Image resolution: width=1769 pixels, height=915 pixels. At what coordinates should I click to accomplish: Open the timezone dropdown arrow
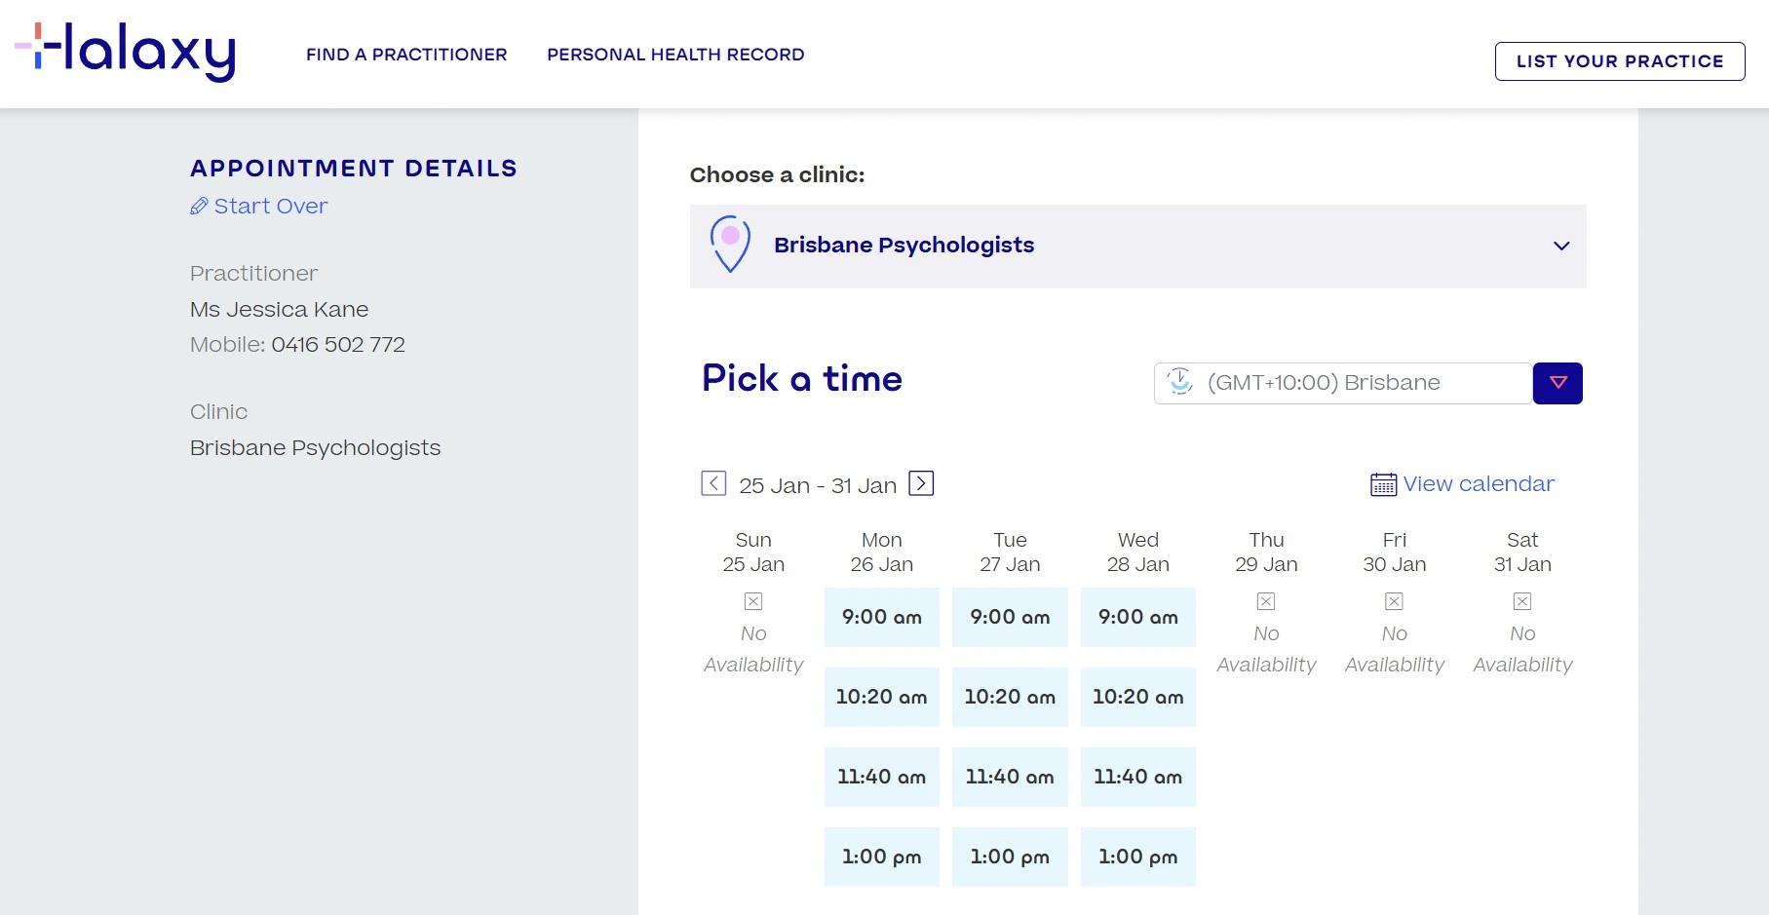pyautogui.click(x=1557, y=383)
